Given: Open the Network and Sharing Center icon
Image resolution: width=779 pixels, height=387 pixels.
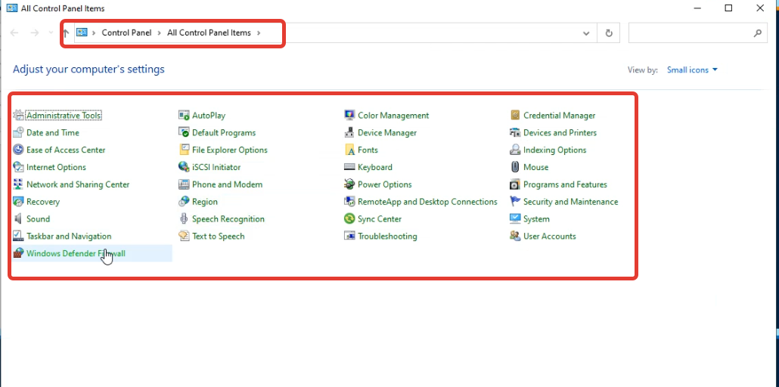Looking at the screenshot, I should (x=18, y=184).
